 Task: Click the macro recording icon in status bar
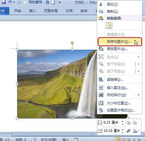(76, 139)
